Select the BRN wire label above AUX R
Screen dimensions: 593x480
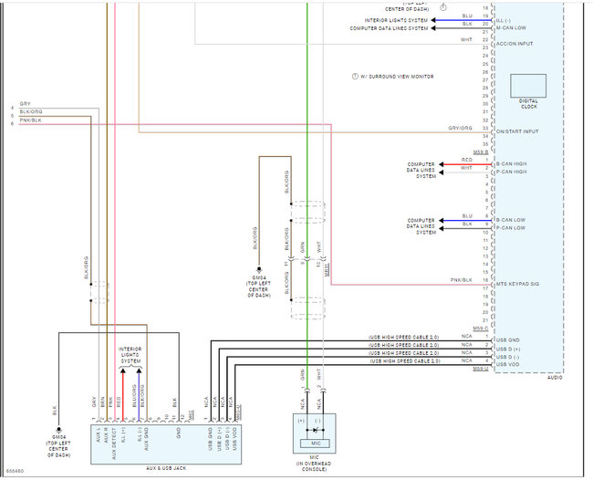[102, 402]
